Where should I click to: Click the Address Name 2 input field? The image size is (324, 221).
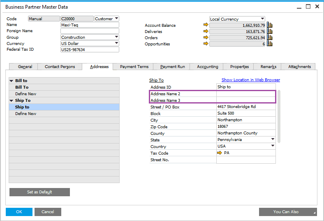click(245, 94)
